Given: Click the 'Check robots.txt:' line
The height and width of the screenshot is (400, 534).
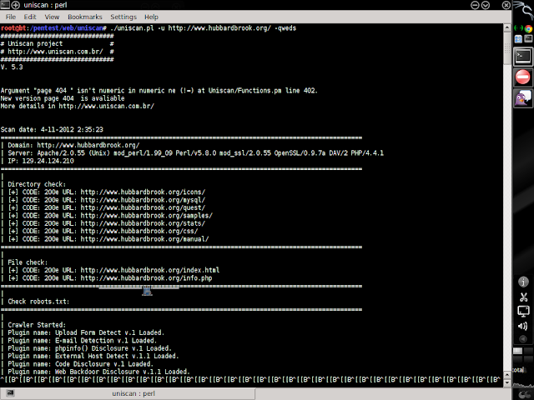Looking at the screenshot, I should [38, 302].
